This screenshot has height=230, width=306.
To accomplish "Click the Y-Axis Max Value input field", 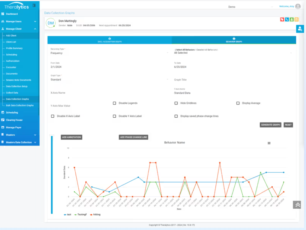I will pyautogui.click(x=78, y=106).
